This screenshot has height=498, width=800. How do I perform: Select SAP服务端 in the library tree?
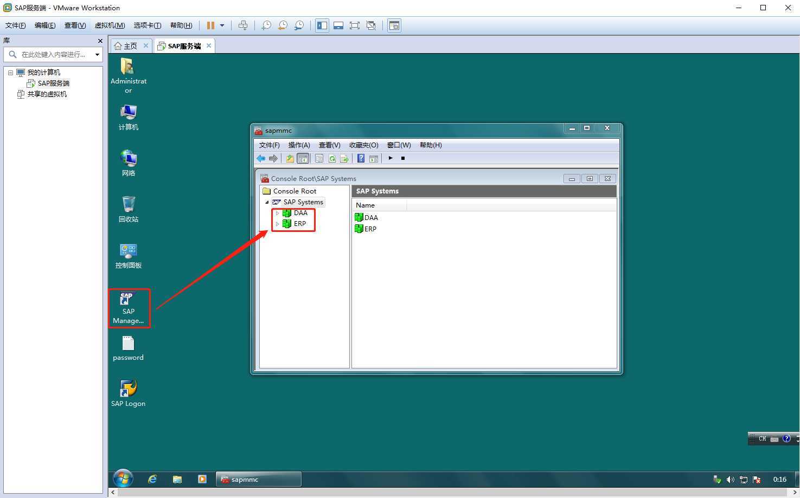(54, 83)
